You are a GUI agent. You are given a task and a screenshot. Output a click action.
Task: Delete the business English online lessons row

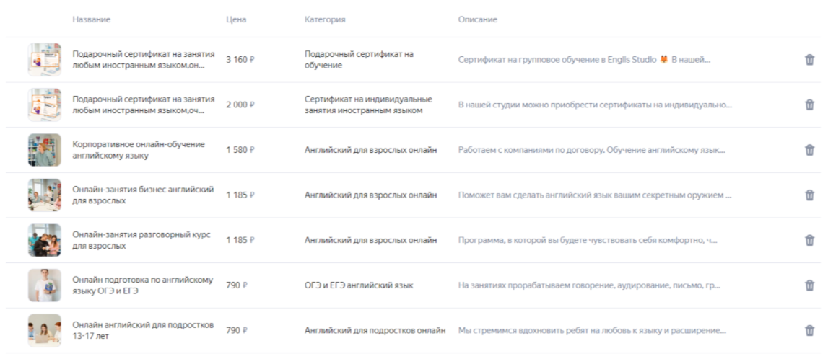click(x=809, y=195)
